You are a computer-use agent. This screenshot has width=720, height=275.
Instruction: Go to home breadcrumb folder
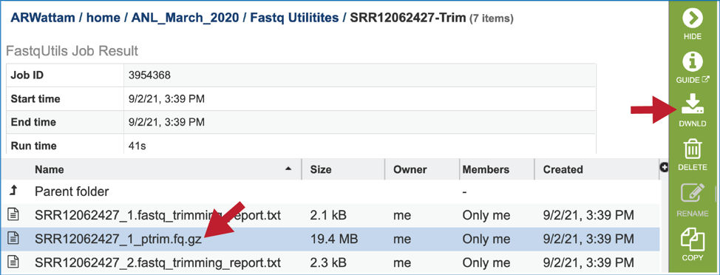pyautogui.click(x=103, y=18)
